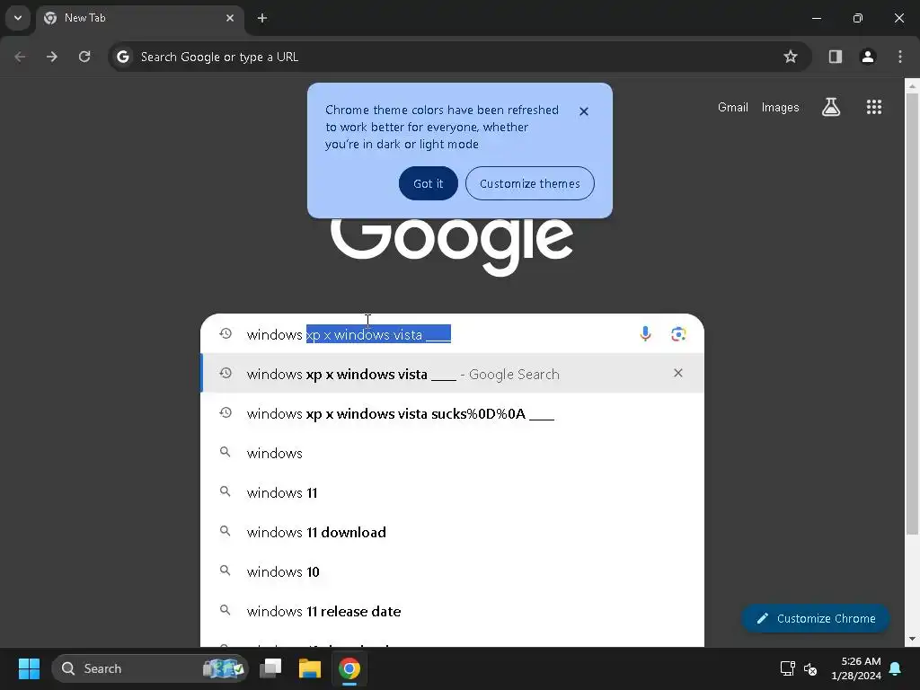Viewport: 920px width, 690px height.
Task: Select the New Tab browser tab
Action: [139, 18]
